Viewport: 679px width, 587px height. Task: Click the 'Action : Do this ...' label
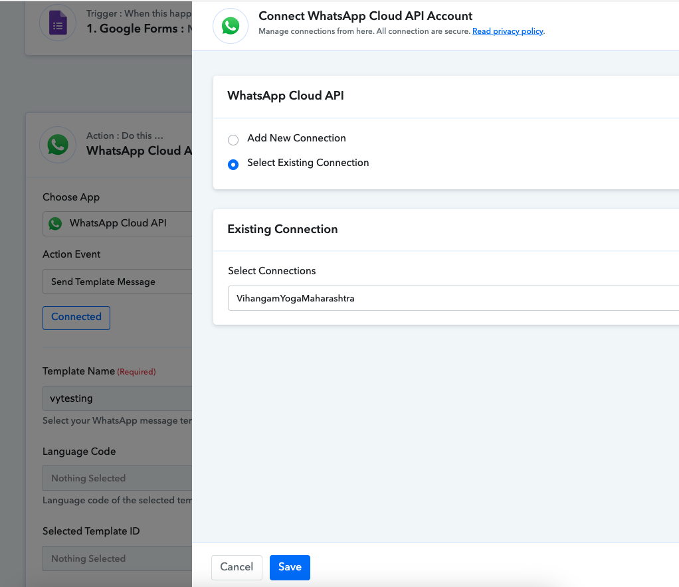125,135
